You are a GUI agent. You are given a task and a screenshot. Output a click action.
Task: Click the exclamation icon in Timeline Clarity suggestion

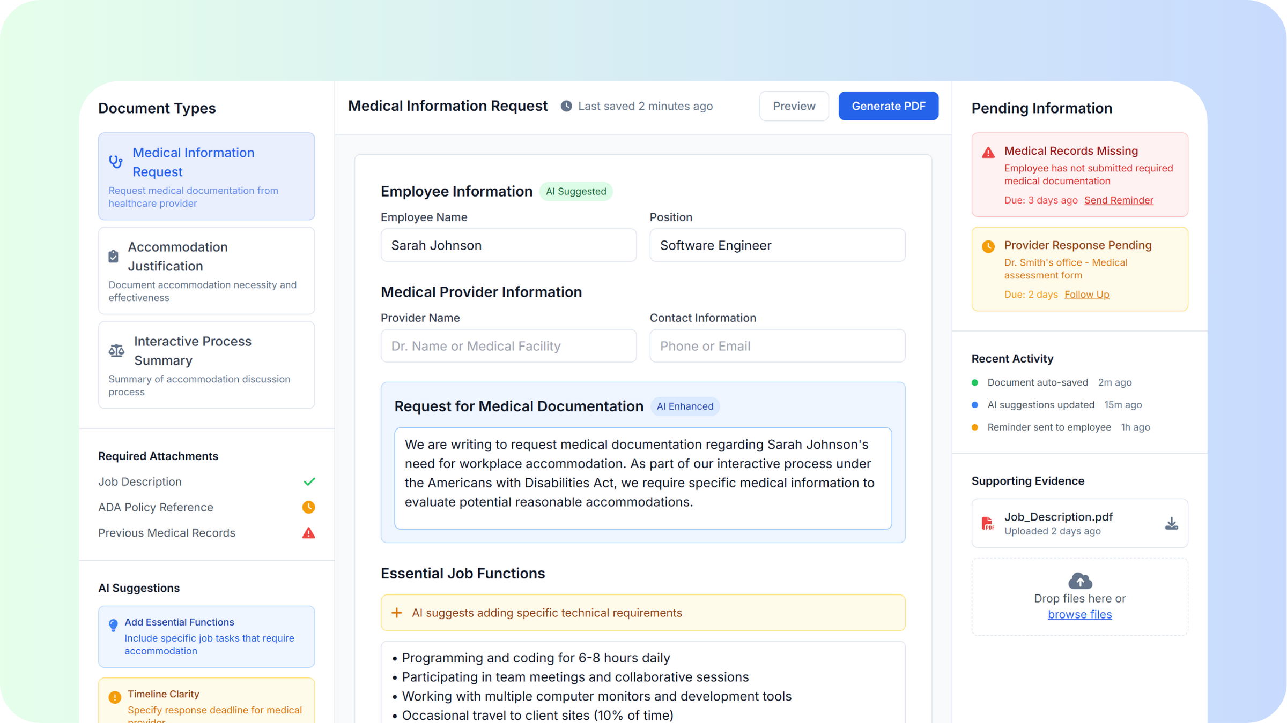pos(115,697)
